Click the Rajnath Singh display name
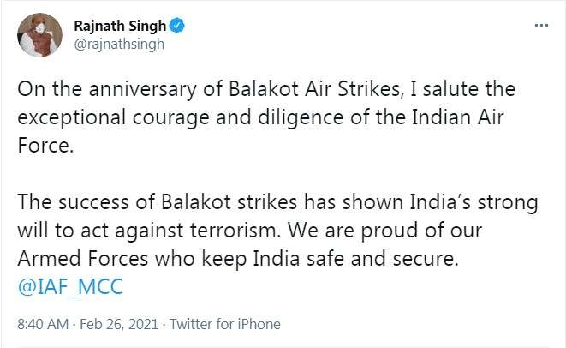Image resolution: width=566 pixels, height=348 pixels. 120,26
